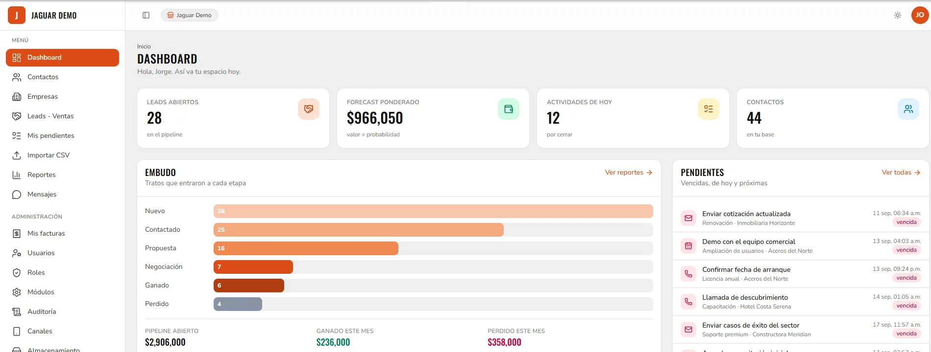Viewport: 931px width, 352px height.
Task: Click the Contactos people icon on card
Action: click(908, 109)
